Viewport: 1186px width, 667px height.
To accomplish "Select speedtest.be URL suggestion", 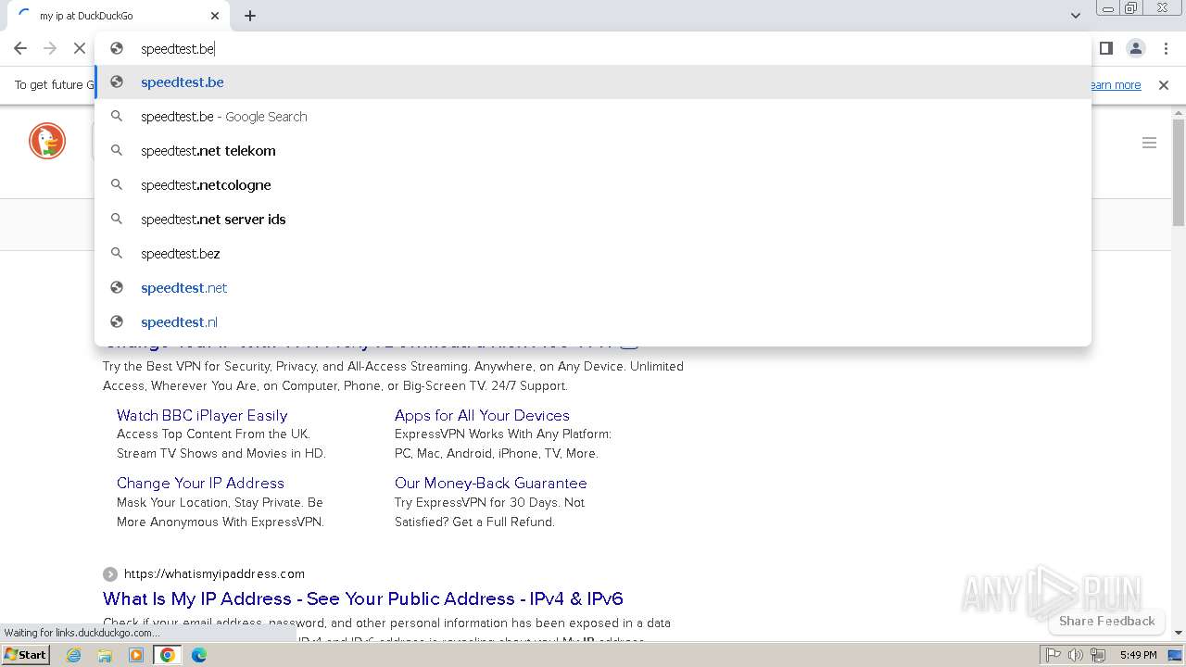I will (593, 82).
